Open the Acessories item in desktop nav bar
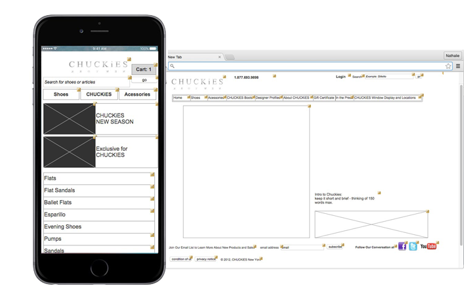The width and height of the screenshot is (475, 290). 217,98
